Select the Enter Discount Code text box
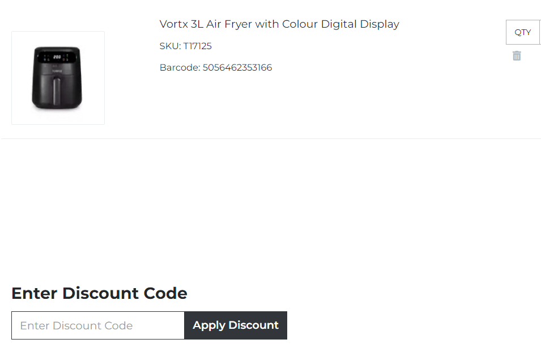Screen dimensions: 541x348 coord(97,325)
